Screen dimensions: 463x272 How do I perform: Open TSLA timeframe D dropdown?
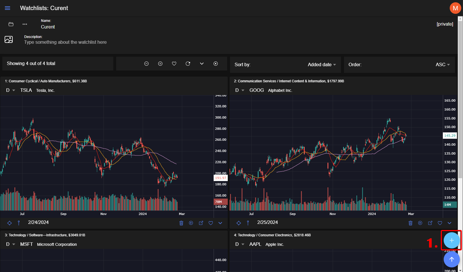pyautogui.click(x=10, y=90)
